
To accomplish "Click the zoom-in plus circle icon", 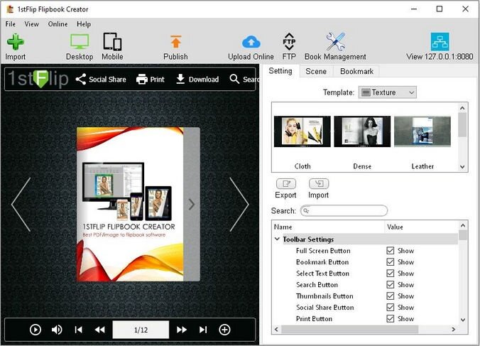I will click(x=224, y=330).
